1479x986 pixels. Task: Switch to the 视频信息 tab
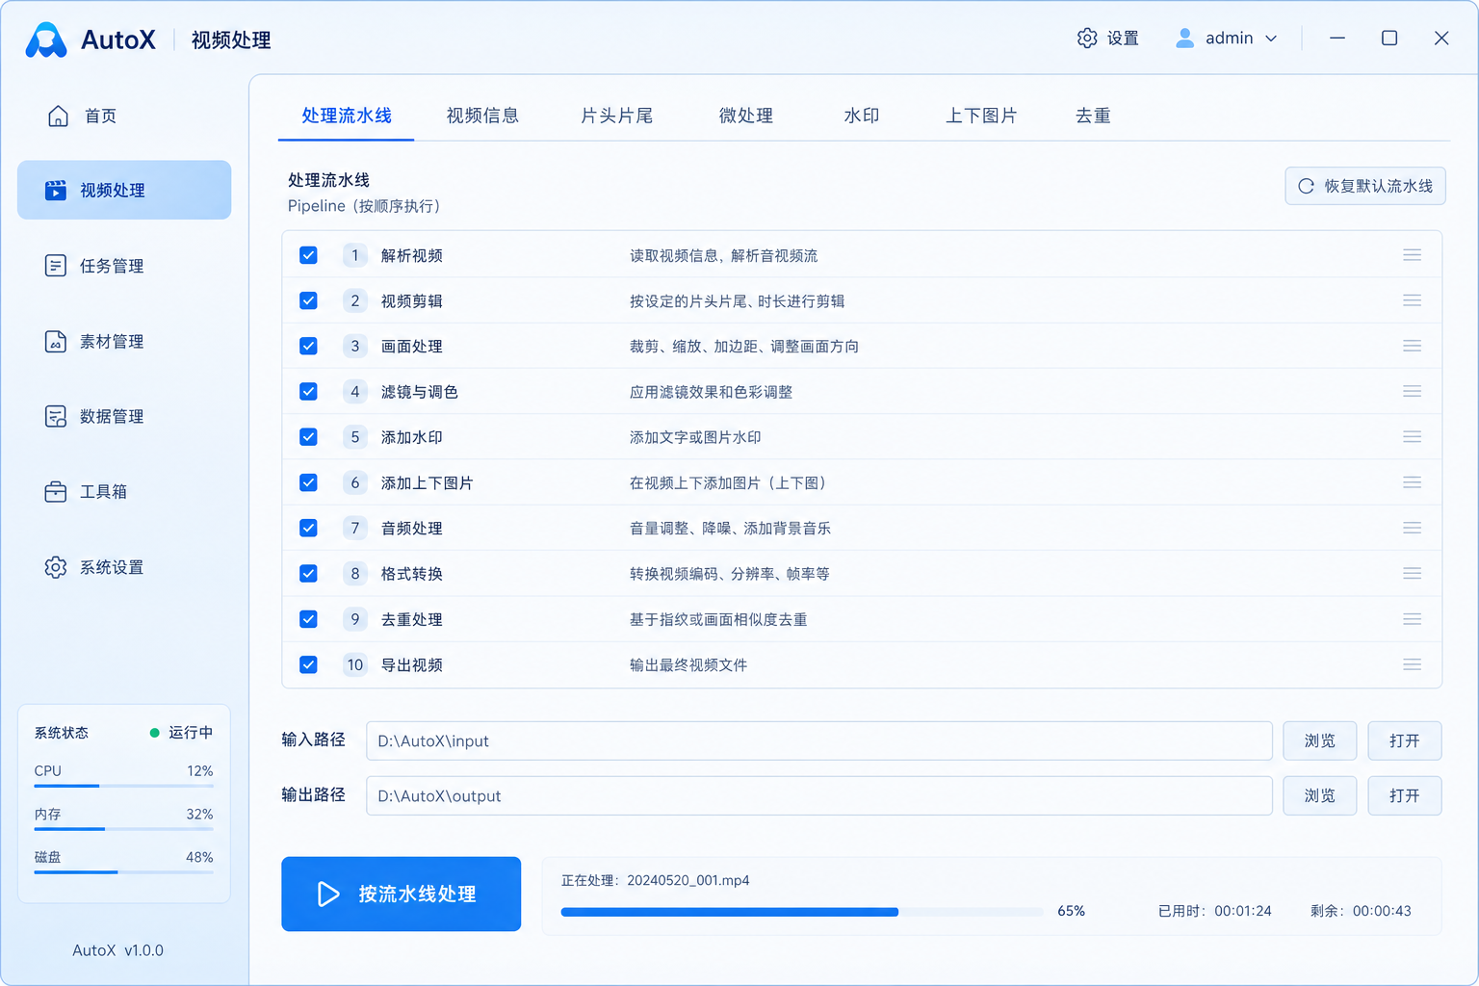(482, 116)
